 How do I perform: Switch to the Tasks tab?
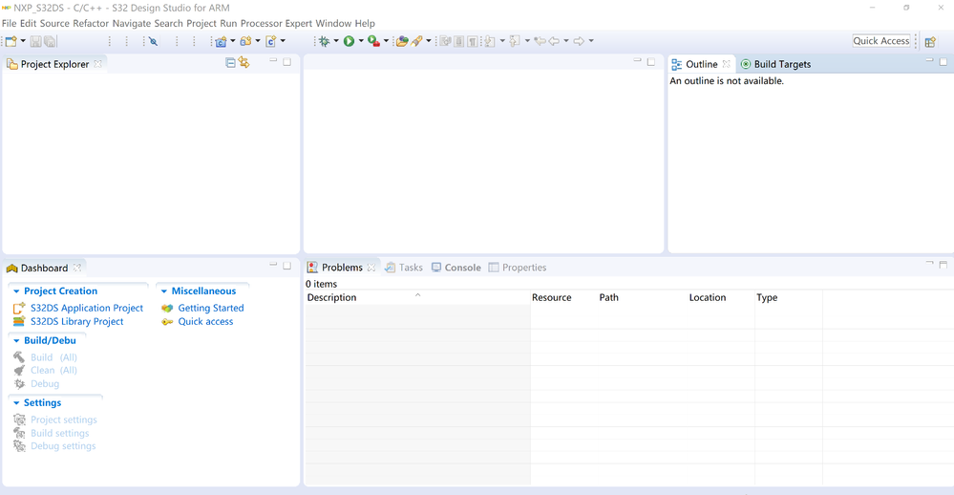(404, 268)
